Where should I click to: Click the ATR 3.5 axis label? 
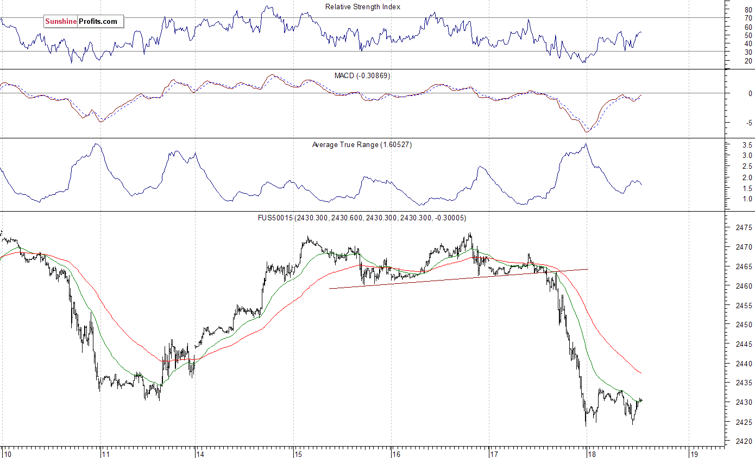tap(747, 145)
